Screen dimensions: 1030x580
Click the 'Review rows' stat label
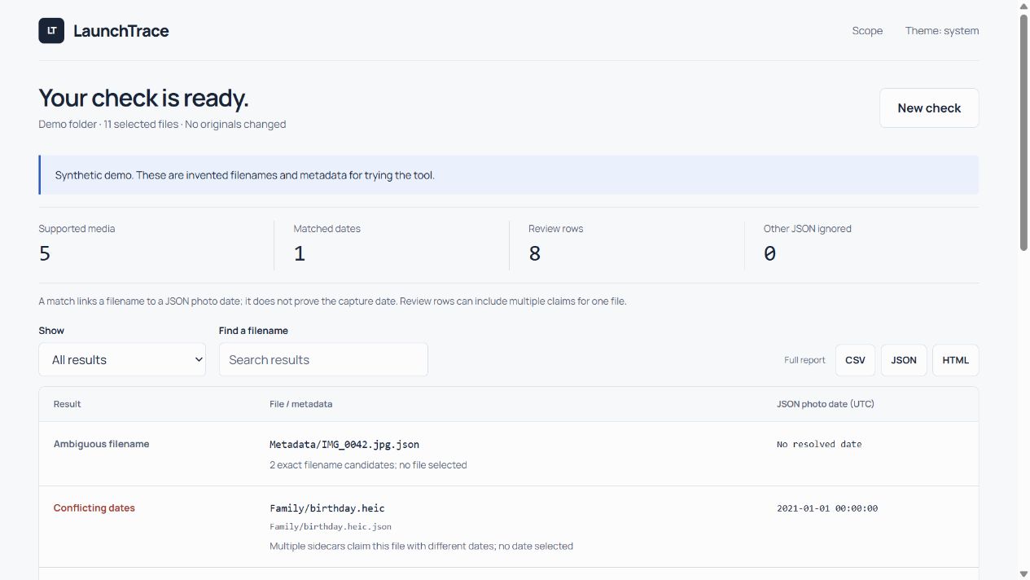[556, 229]
